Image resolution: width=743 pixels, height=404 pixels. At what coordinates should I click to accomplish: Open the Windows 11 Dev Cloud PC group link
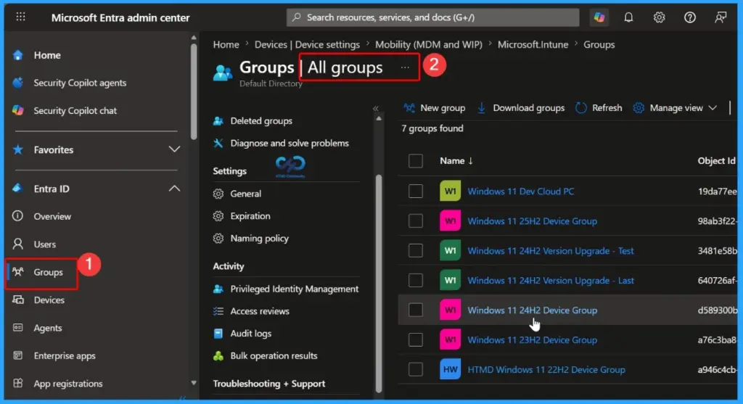coord(520,191)
